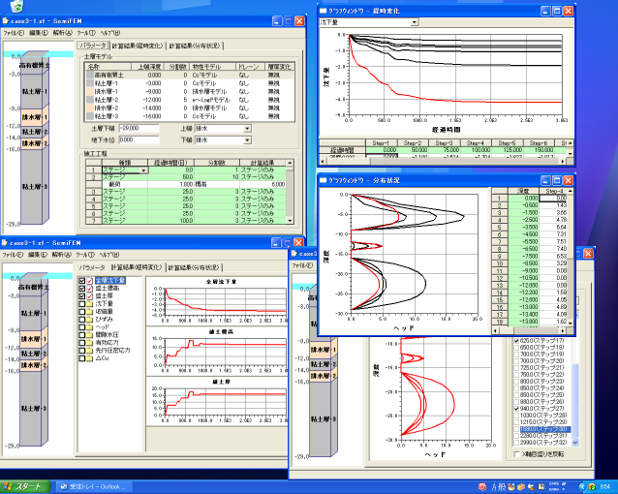Click right arrow of 分布状況 table scrollbar
This screenshot has height=494, width=618.
[x=563, y=330]
